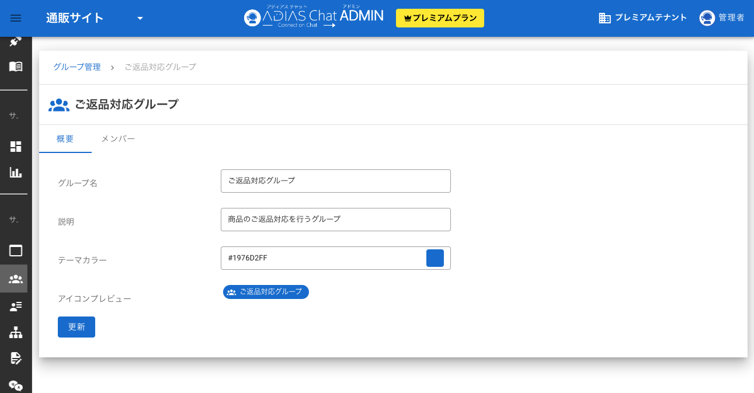The height and width of the screenshot is (393, 754).
Task: Click the プレミアムテナント building icon
Action: tap(604, 18)
